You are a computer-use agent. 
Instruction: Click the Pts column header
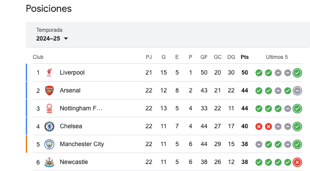coord(245,57)
